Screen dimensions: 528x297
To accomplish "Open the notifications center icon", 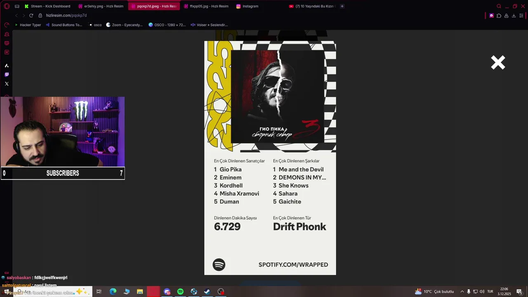I will coord(520,292).
